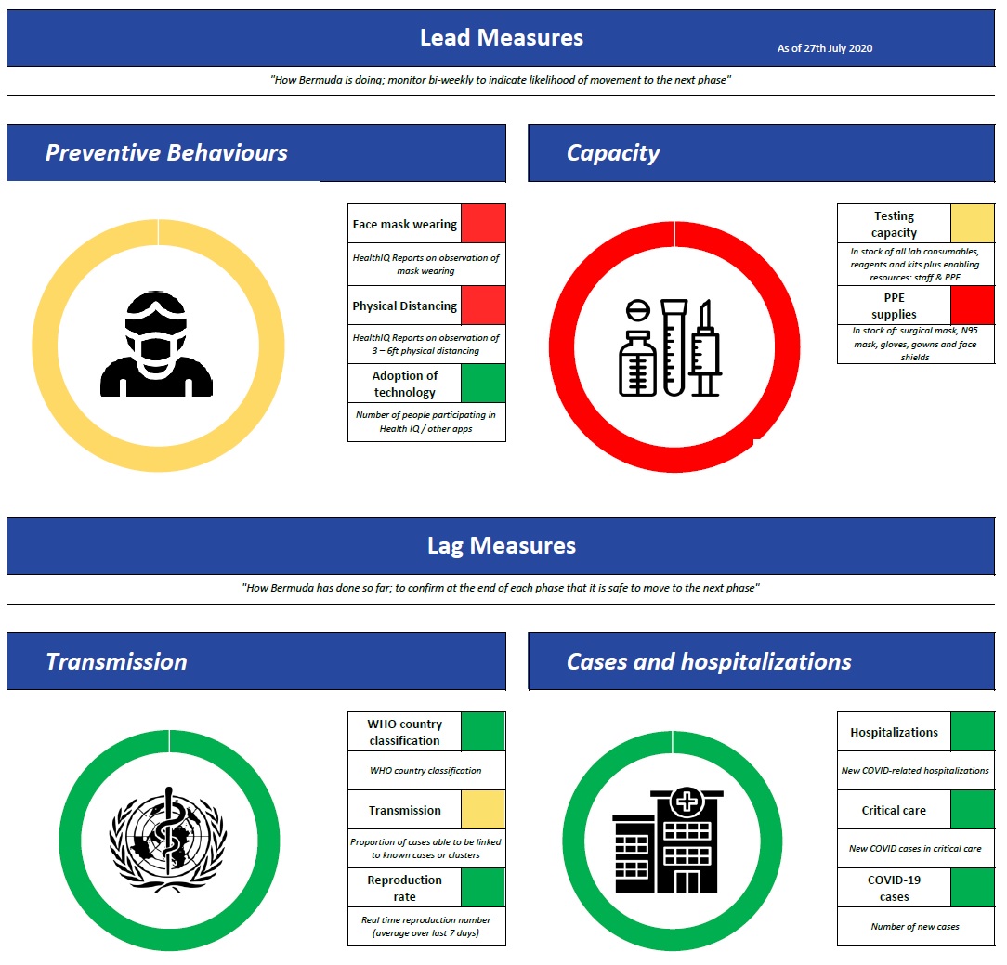1007x965 pixels.
Task: Click green swatch beside Hospitalizations
Action: [973, 731]
